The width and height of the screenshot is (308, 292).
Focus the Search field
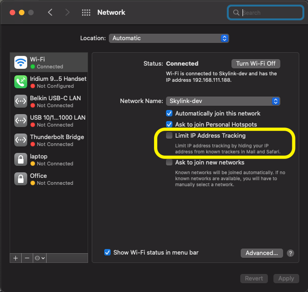click(x=266, y=12)
